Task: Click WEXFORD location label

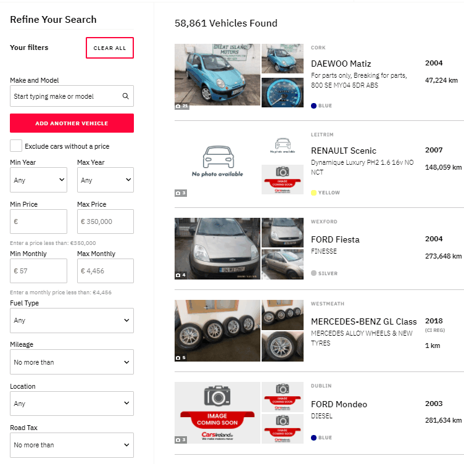Action: [x=324, y=222]
